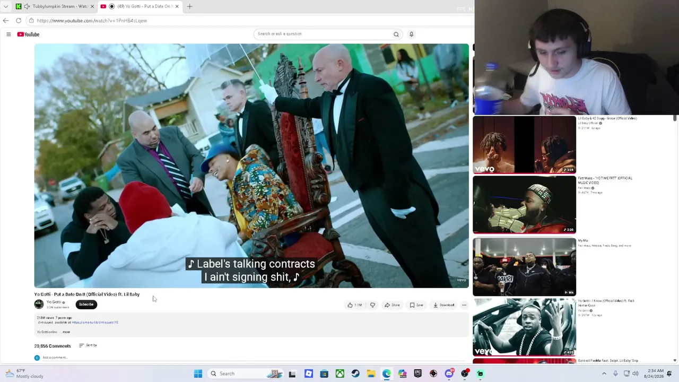This screenshot has width=679, height=382.
Task: Open the weather widget showing 67°F
Action: click(24, 374)
